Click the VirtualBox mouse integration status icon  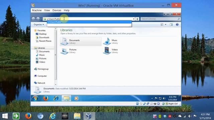tap(164, 104)
